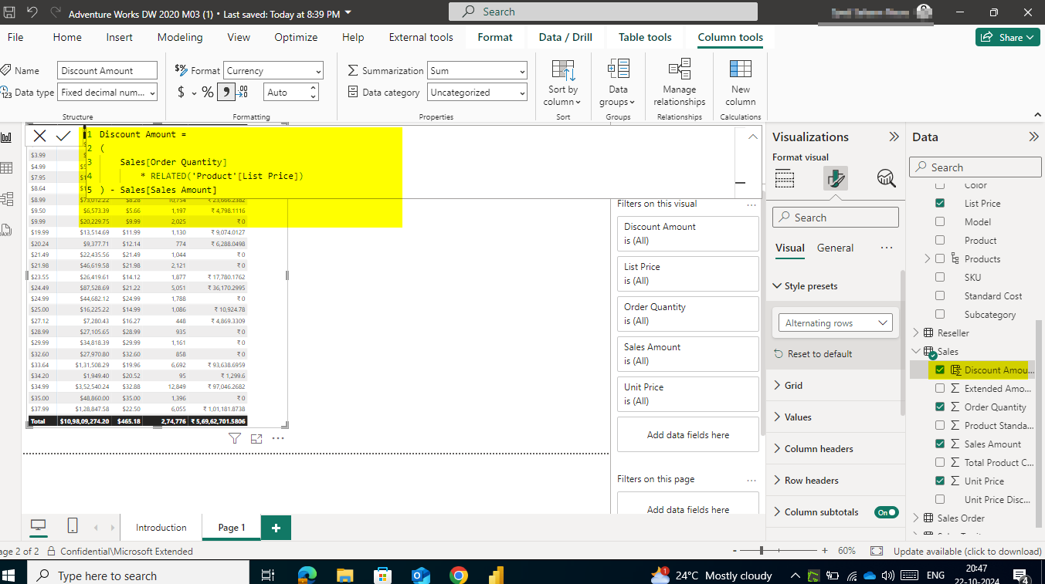Viewport: 1045px width, 584px height.
Task: Select the Format visual brush icon
Action: pyautogui.click(x=836, y=178)
